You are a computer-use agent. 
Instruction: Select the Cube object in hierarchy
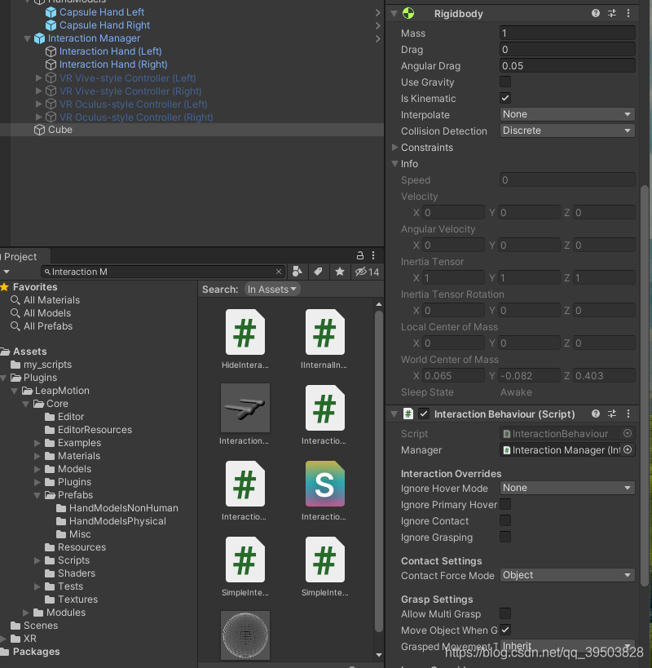click(x=60, y=130)
